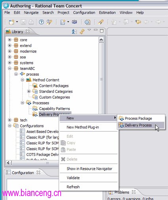Open the Estimation menu
168x200 pixels.
click(x=107, y=13)
